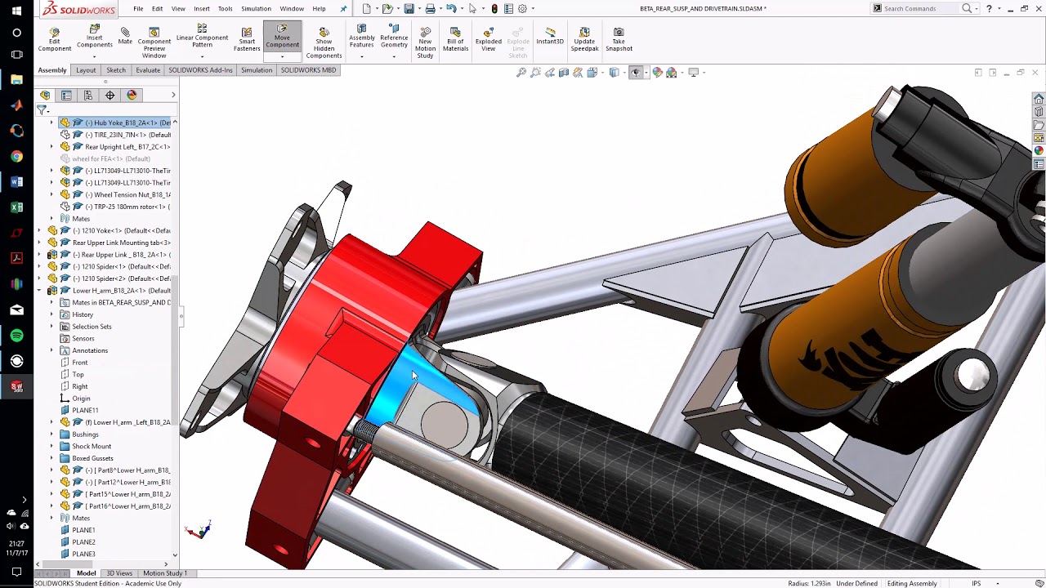The width and height of the screenshot is (1046, 588).
Task: Click Update Speedpak
Action: click(x=584, y=39)
